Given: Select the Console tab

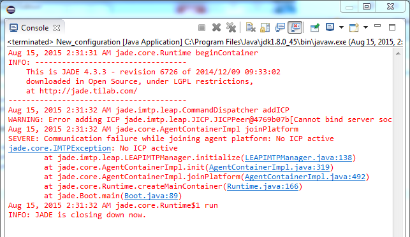Looking at the screenshot, I should [35, 28].
